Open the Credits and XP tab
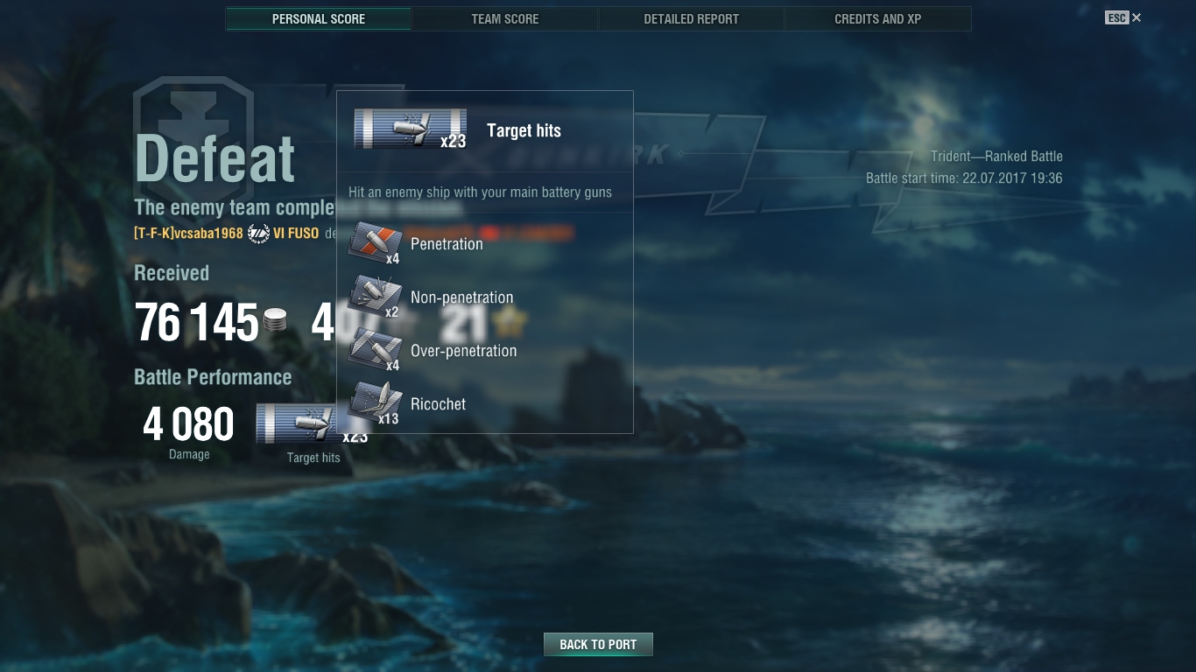Screen dimensions: 1196x672 point(878,18)
